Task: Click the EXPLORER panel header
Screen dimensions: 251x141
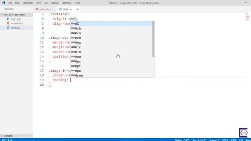Action: pos(9,9)
